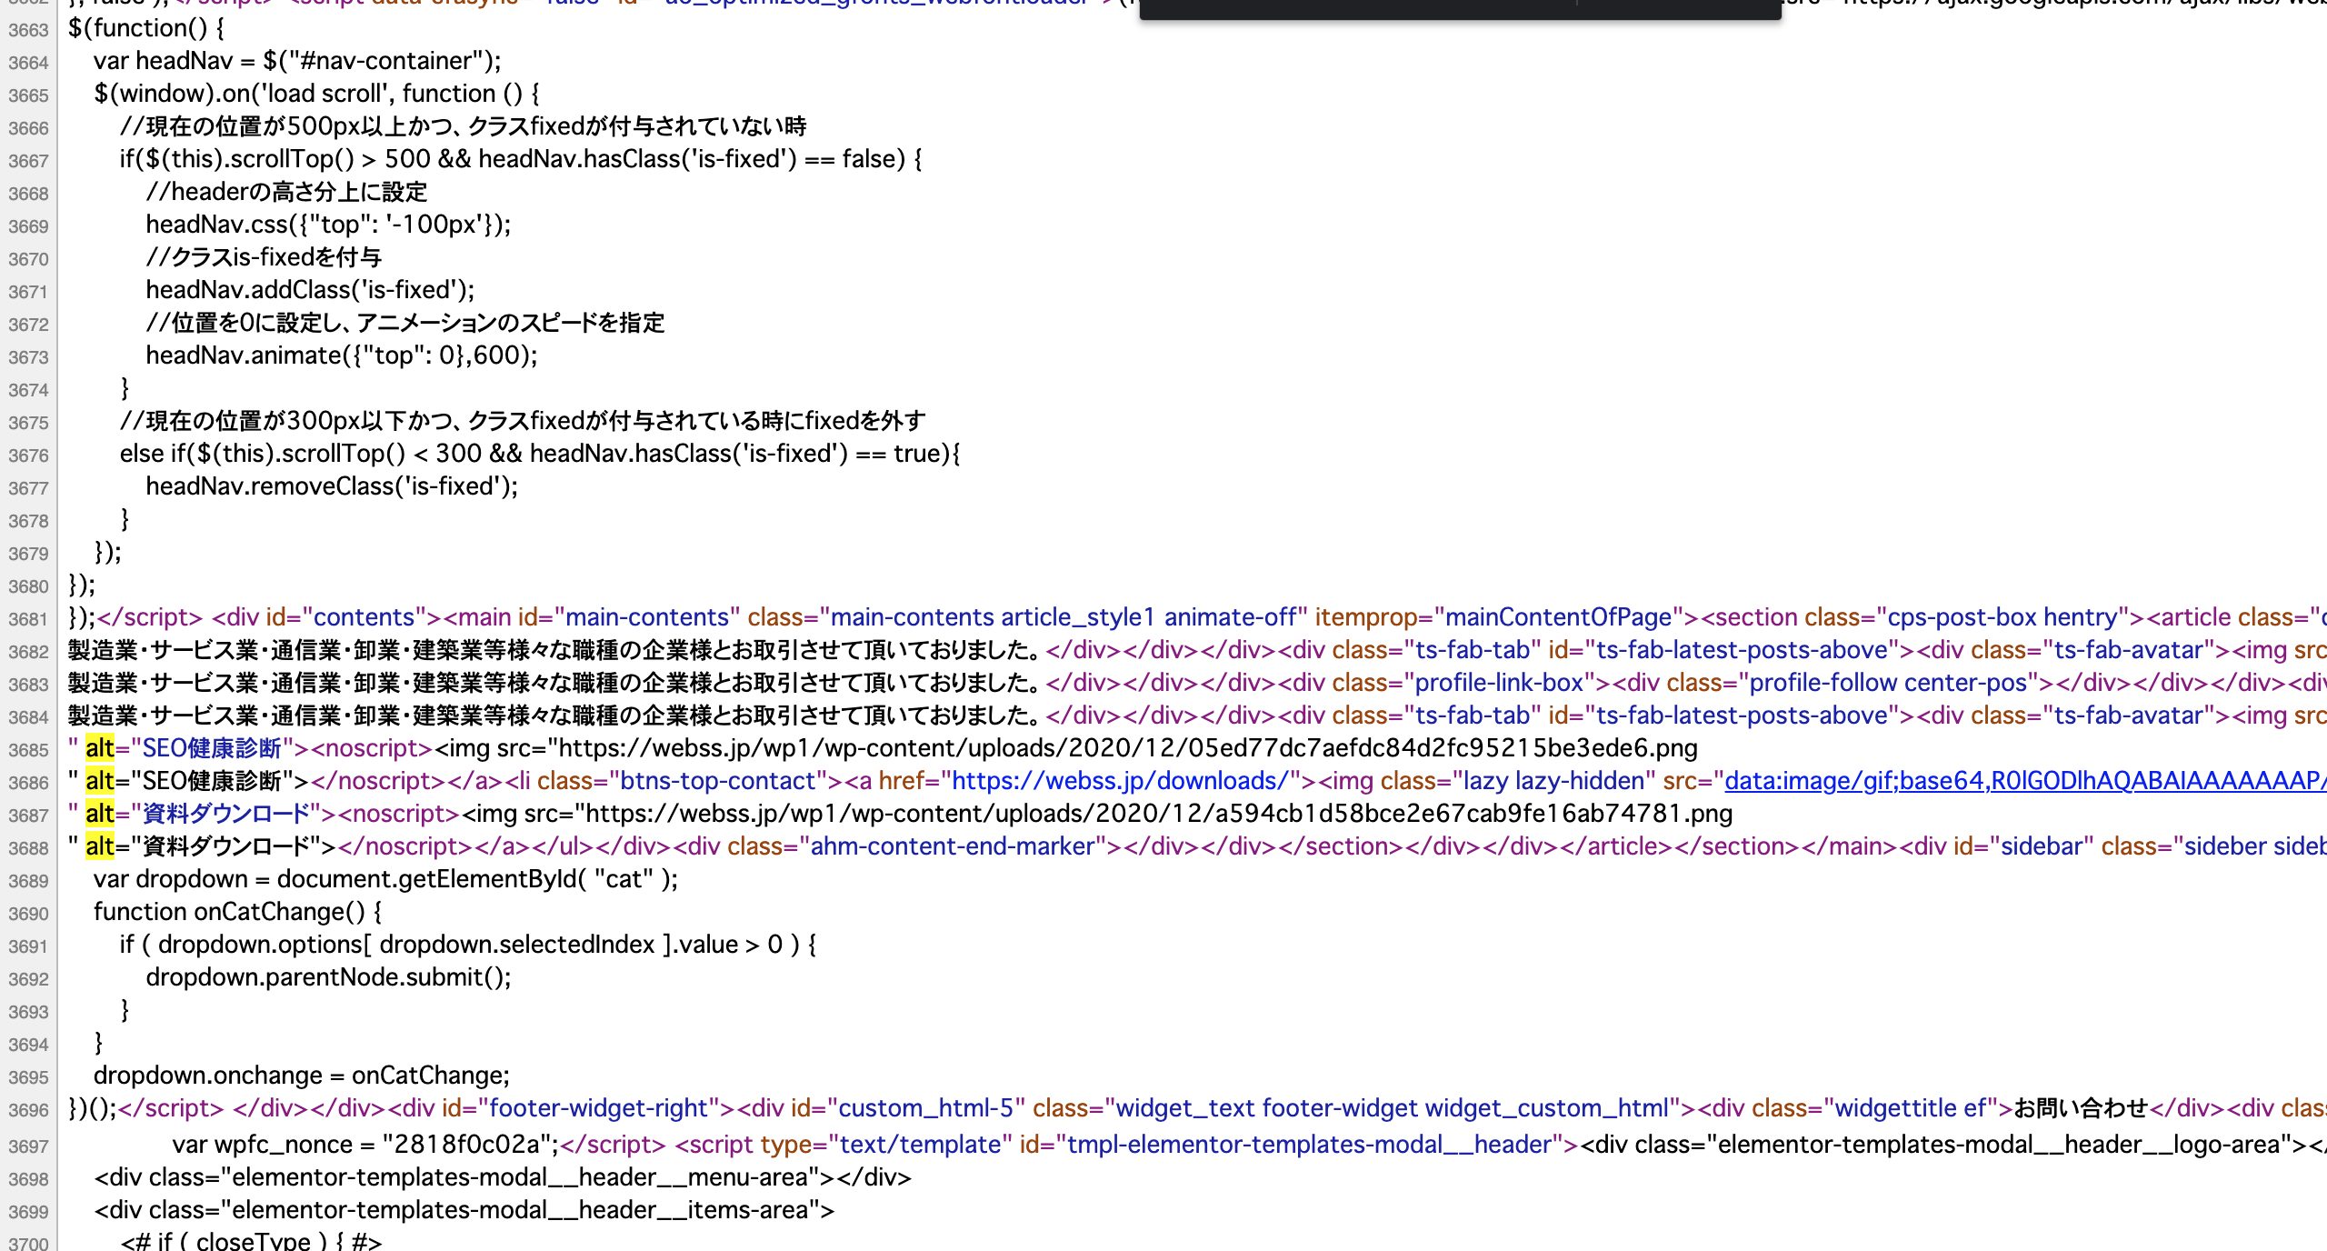Open the data:image/gif base64 source link
The image size is (2327, 1251).
pyautogui.click(x=2025, y=781)
